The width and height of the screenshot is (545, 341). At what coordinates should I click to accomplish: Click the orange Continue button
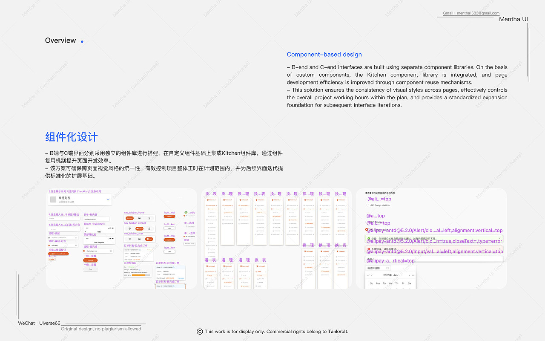coord(90,260)
